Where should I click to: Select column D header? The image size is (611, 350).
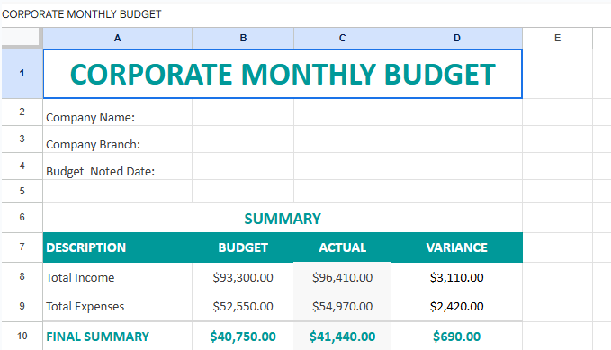(x=457, y=38)
